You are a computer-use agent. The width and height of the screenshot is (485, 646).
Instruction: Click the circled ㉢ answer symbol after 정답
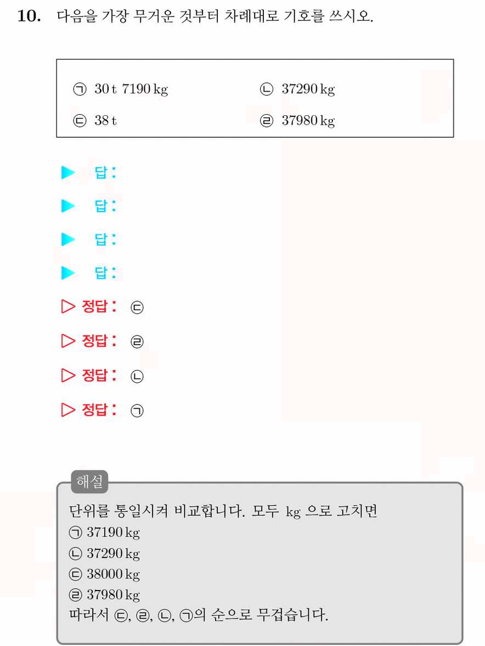coord(137,307)
